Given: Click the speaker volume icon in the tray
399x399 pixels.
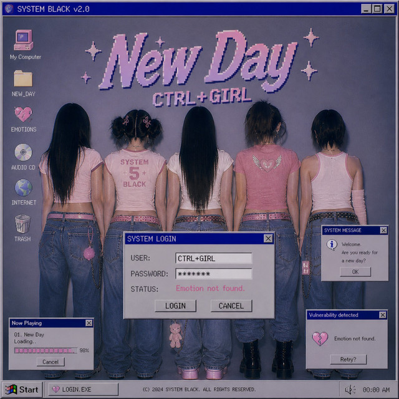Looking at the screenshot, I should coord(350,390).
